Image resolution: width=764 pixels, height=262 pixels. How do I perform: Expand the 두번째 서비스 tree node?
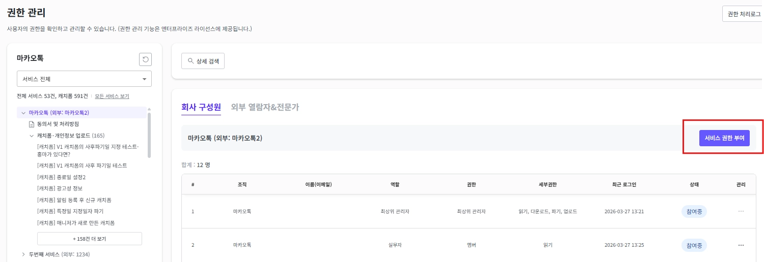23,254
